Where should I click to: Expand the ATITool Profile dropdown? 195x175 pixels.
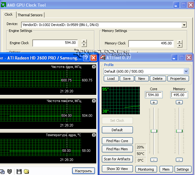[x=186, y=71]
